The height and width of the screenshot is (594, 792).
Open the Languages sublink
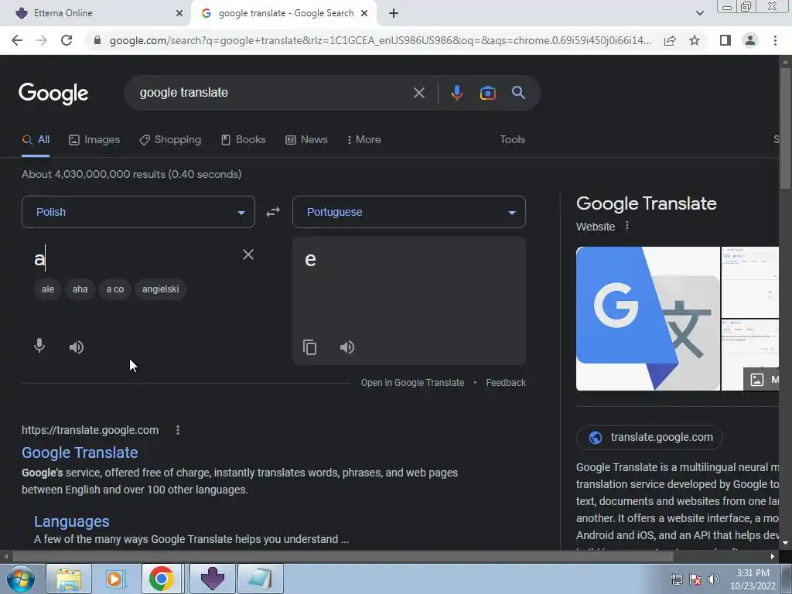tap(72, 521)
